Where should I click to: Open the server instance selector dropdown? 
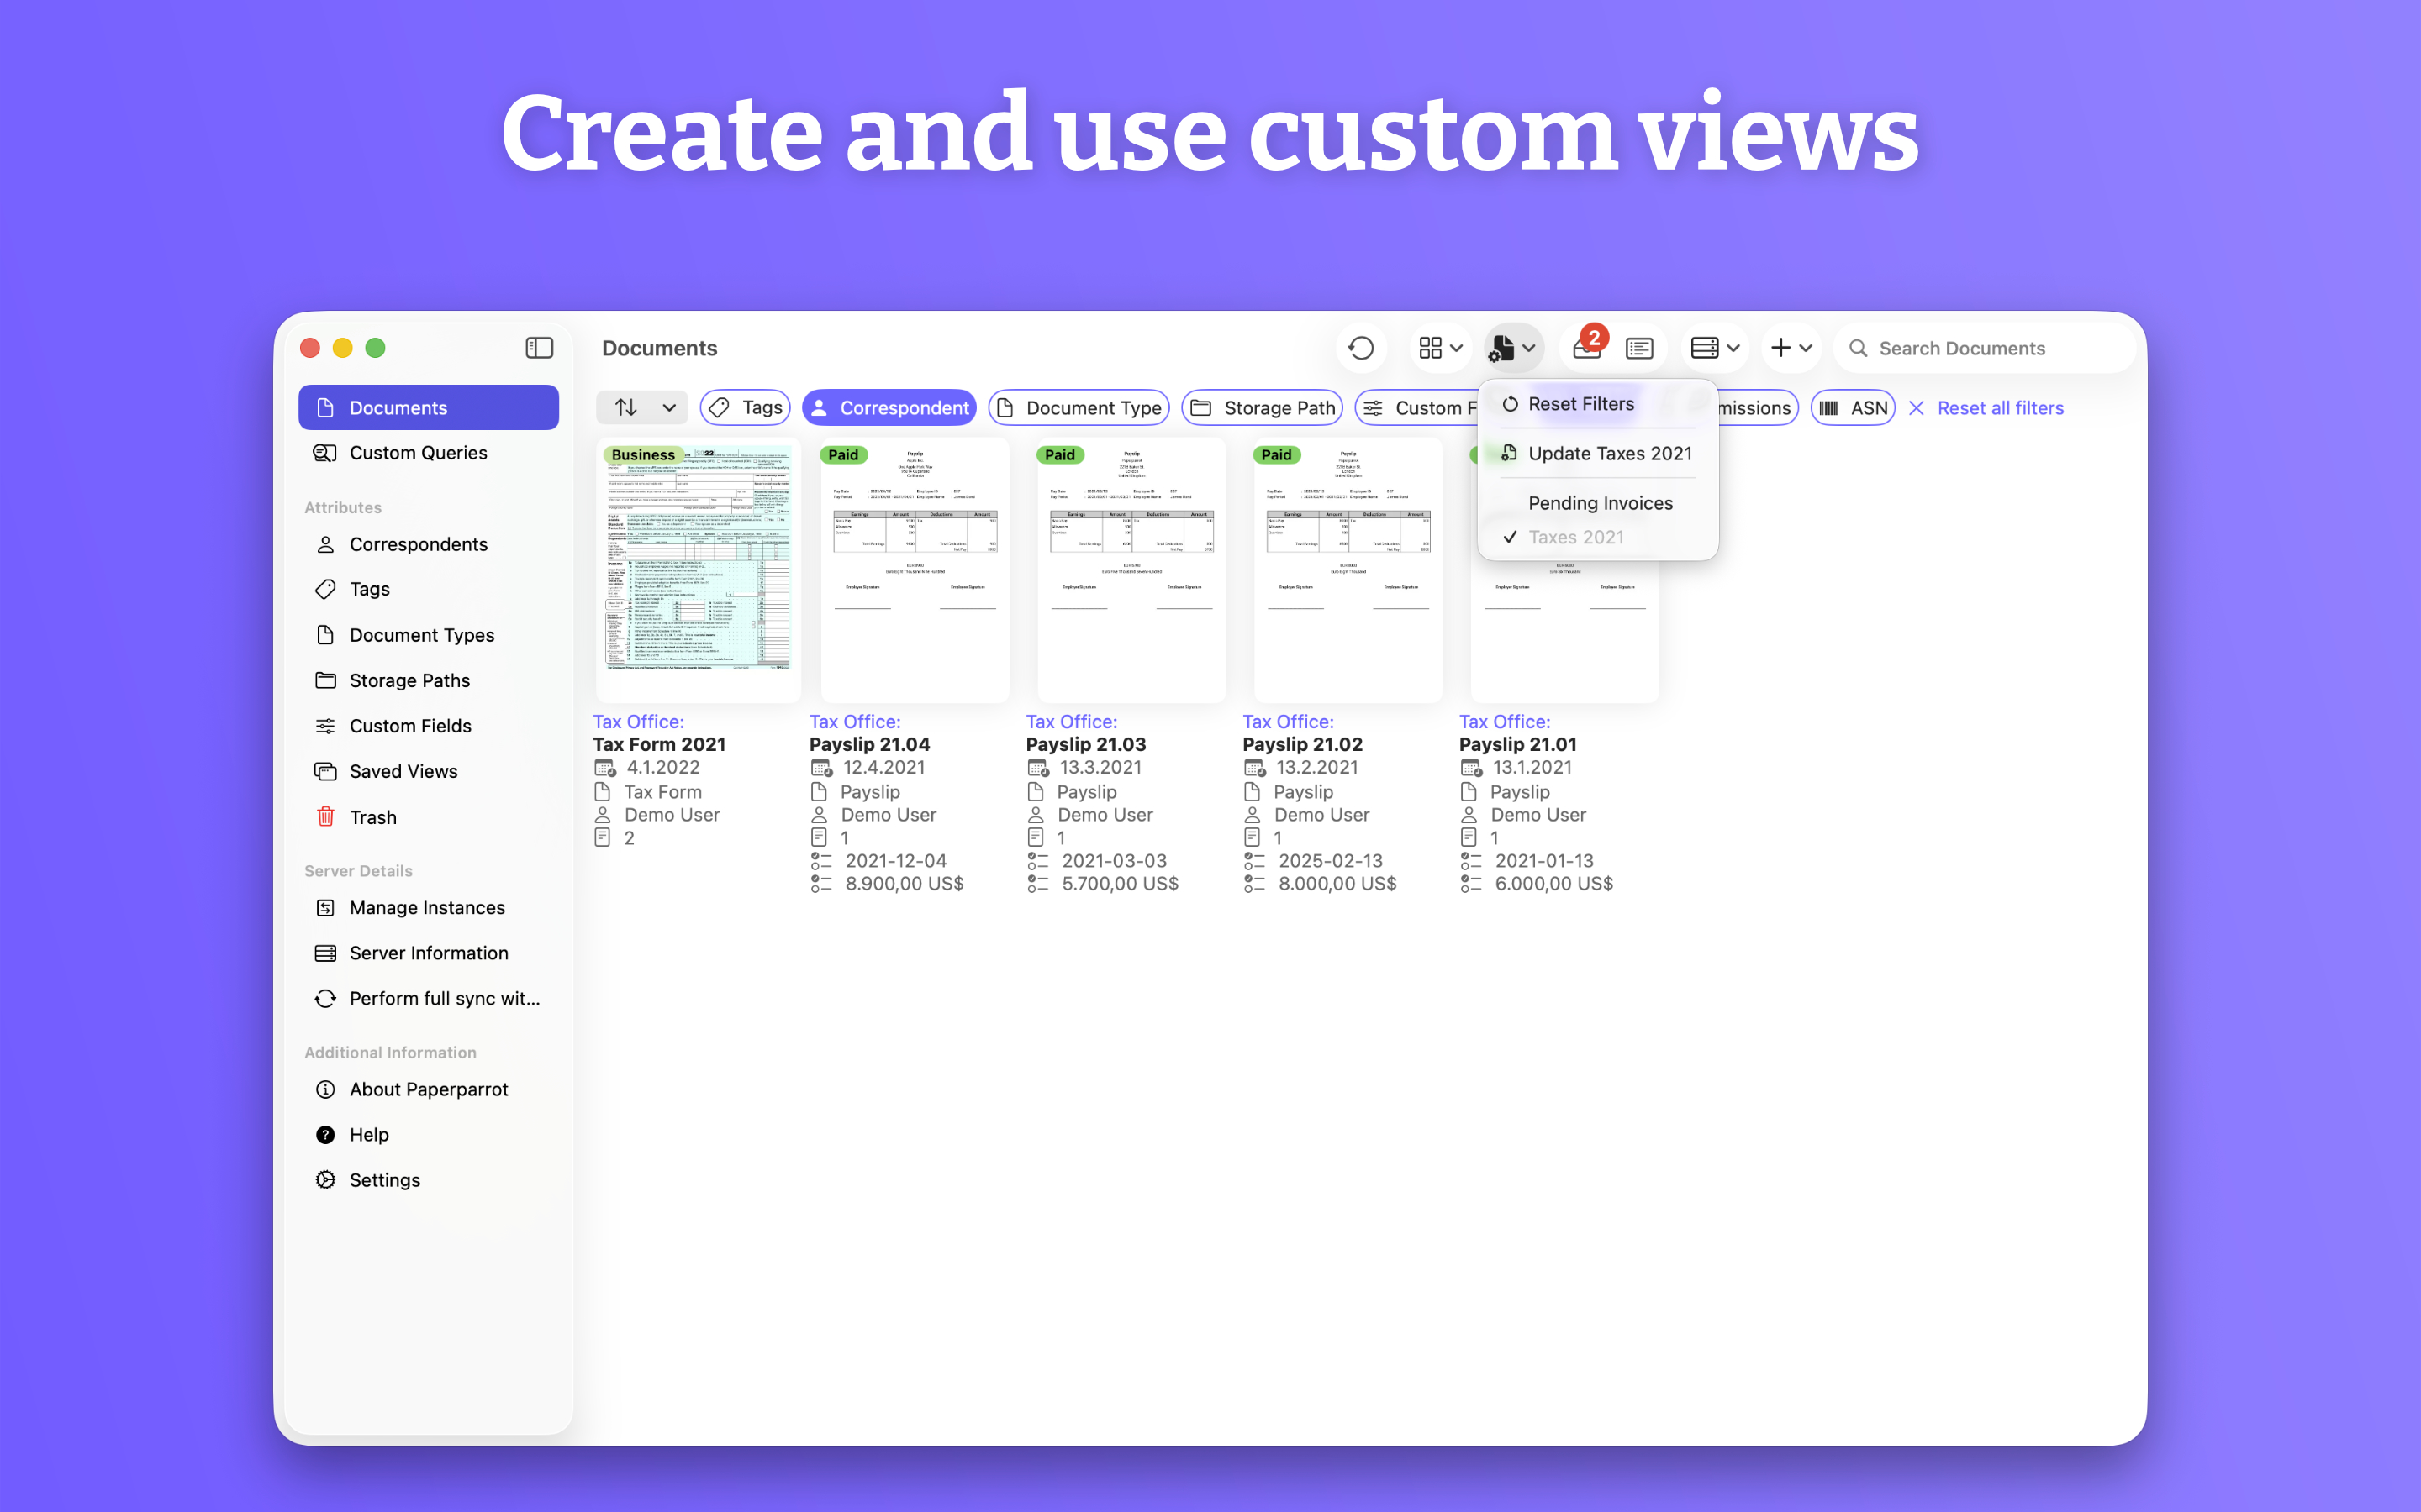pos(1715,348)
